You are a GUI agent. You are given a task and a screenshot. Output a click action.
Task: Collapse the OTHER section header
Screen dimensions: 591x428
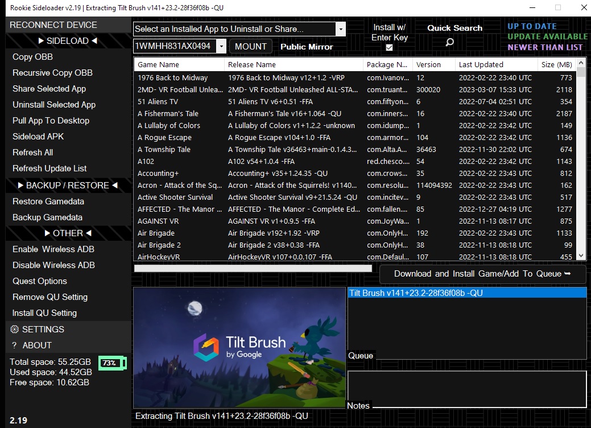click(x=68, y=233)
